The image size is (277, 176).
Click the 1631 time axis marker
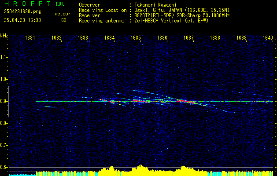click(30, 38)
